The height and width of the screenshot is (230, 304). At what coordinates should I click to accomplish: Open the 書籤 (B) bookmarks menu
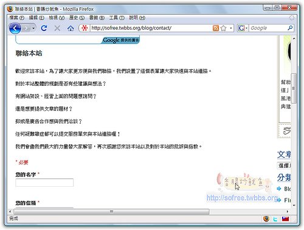(x=97, y=18)
